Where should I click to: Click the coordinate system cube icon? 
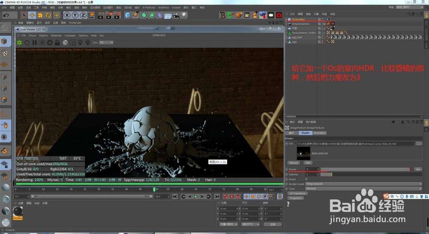[91, 15]
